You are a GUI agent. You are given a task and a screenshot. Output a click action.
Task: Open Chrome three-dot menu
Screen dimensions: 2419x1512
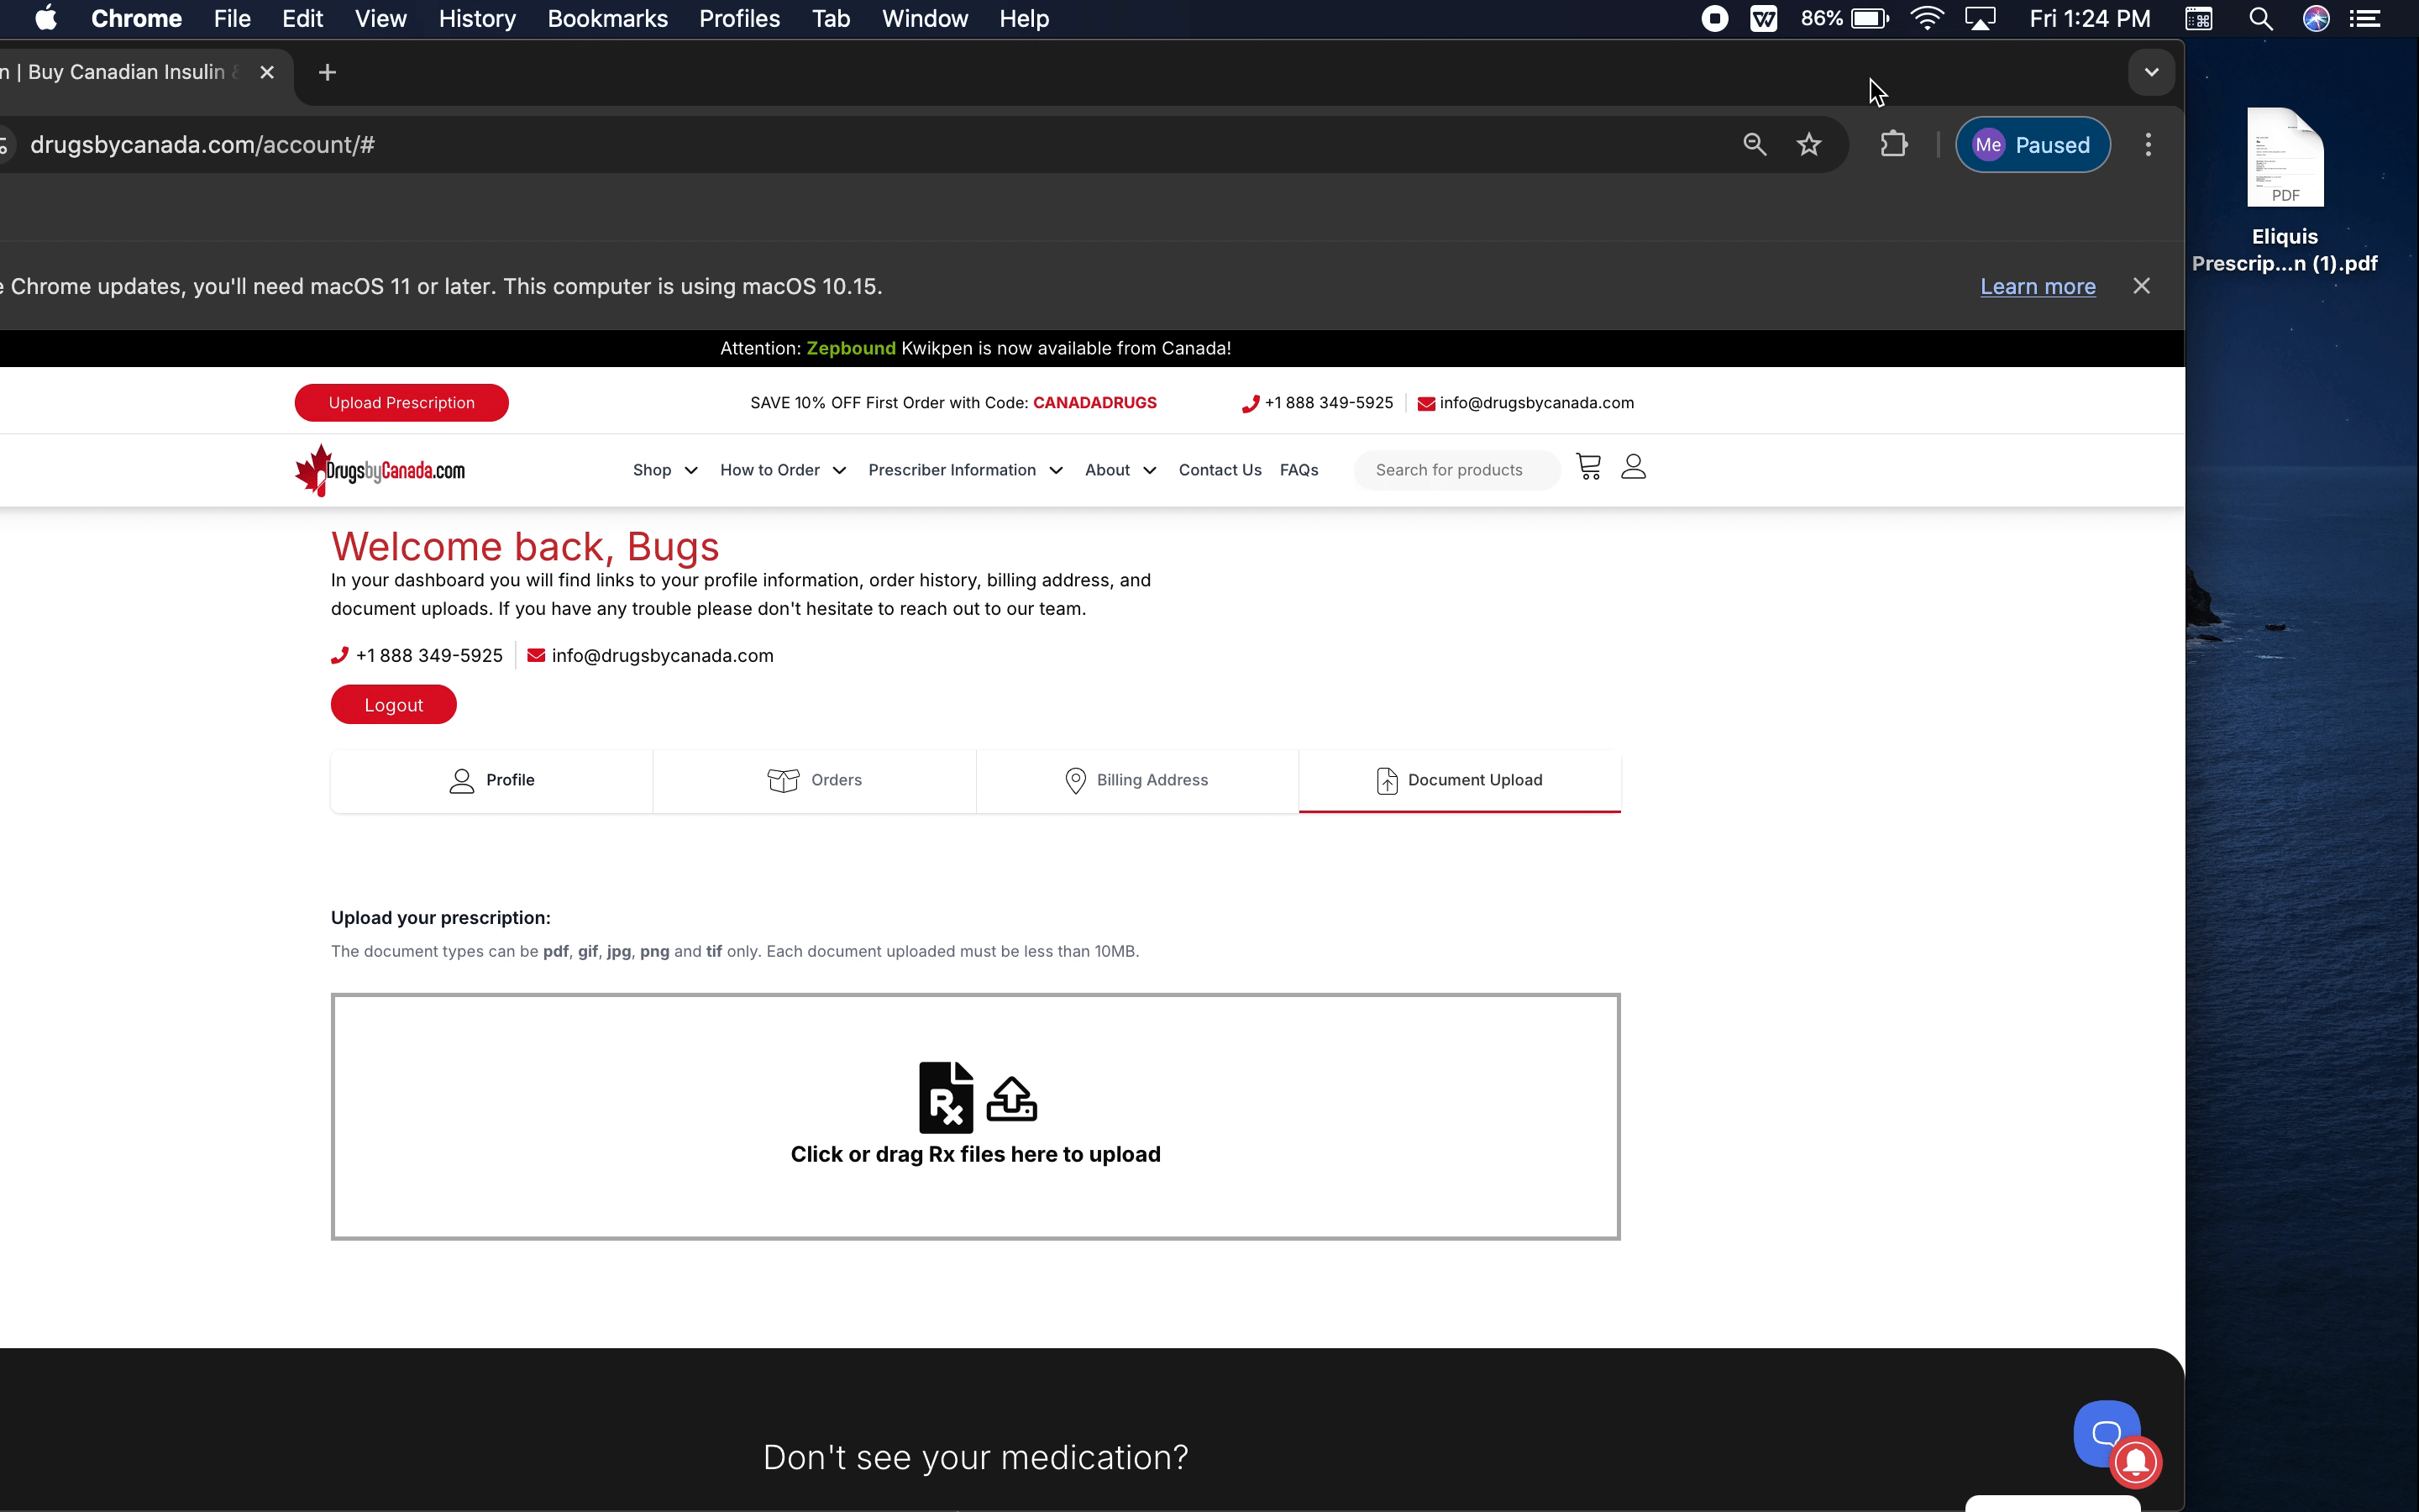point(2147,145)
